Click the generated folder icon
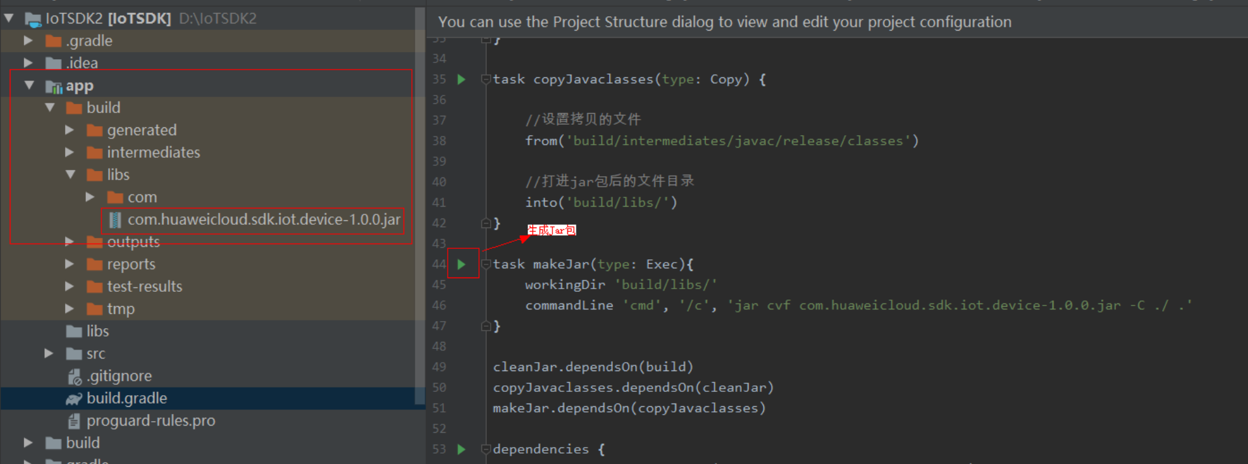 (95, 131)
